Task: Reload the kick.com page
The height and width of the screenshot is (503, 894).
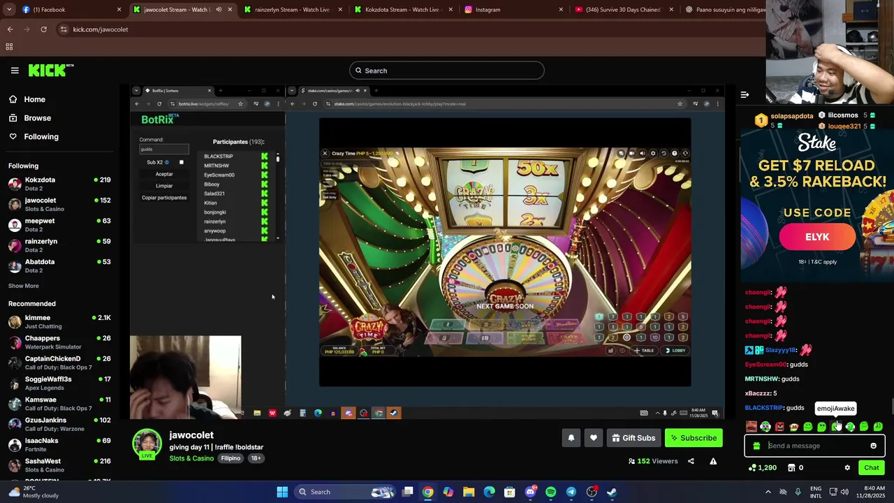Action: click(x=43, y=29)
